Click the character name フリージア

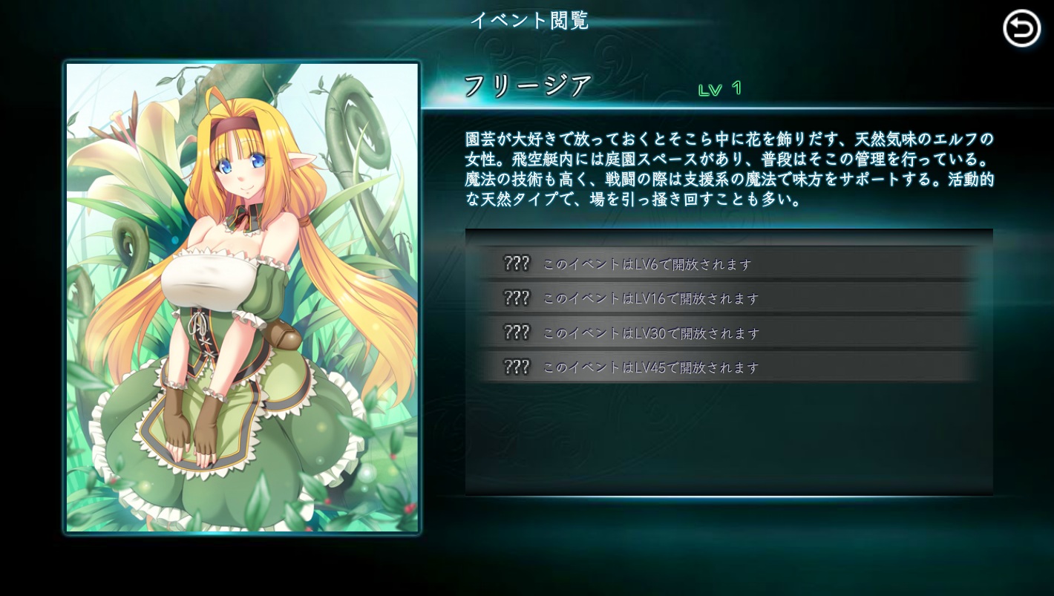[x=528, y=85]
